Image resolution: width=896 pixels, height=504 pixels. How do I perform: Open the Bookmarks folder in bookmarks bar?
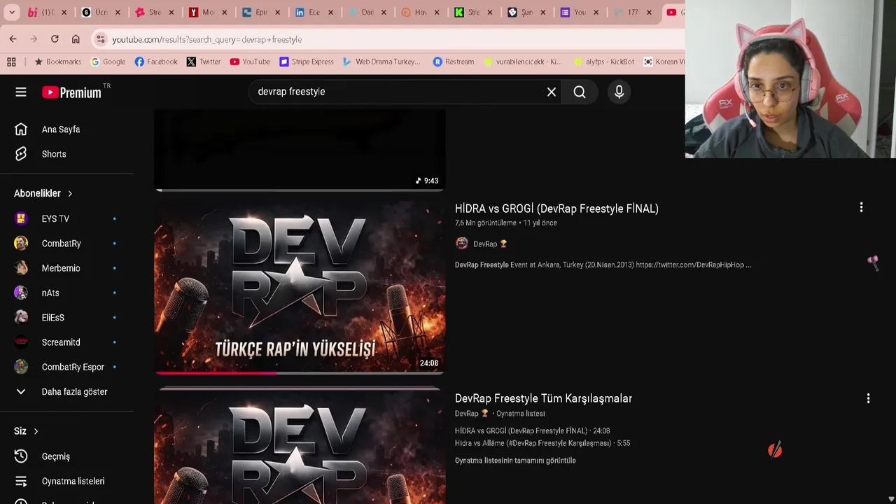tap(57, 62)
